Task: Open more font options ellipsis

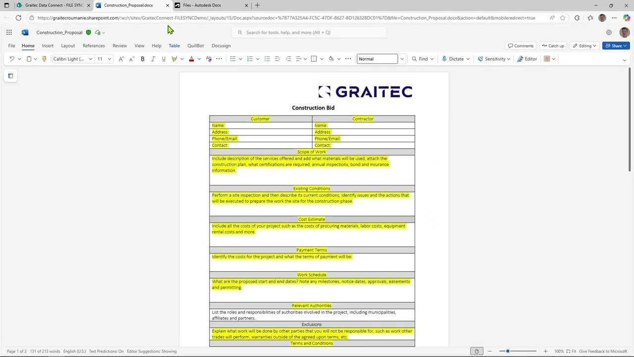Action: (x=219, y=59)
